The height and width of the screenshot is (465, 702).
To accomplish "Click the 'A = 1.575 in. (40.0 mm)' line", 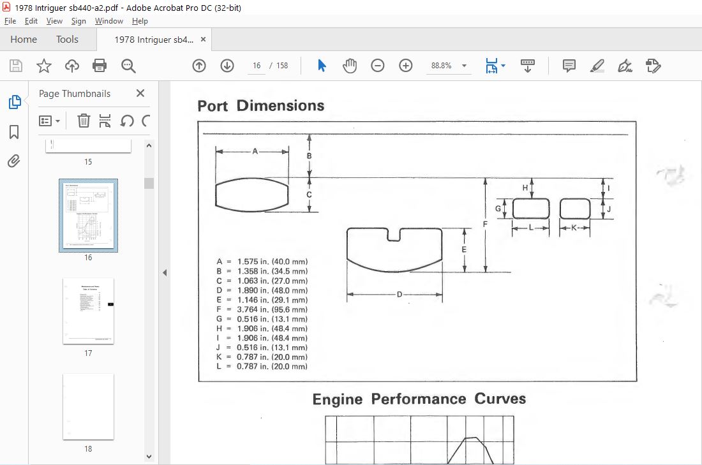I will 262,262.
